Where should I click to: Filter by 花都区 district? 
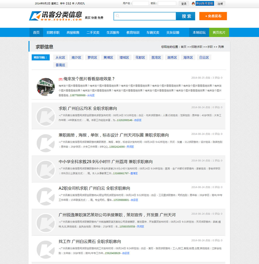140,57
